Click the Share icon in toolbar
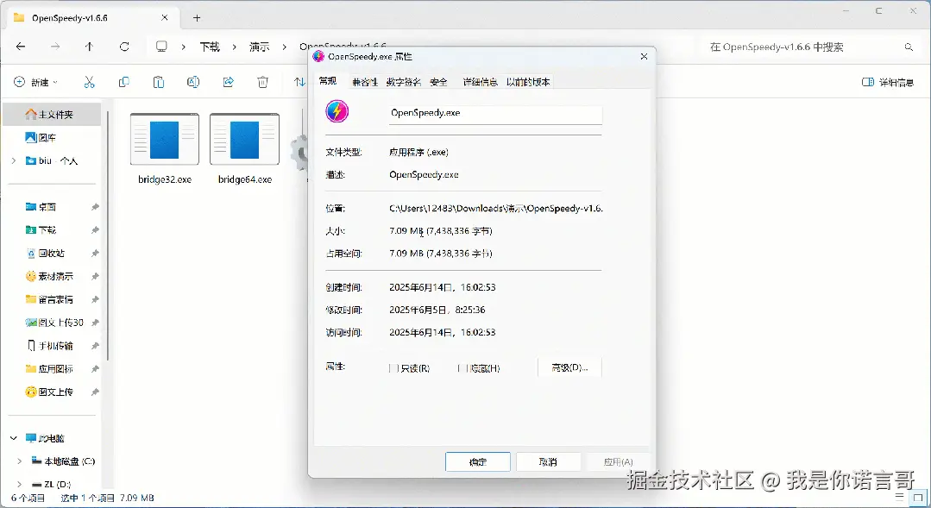This screenshot has height=508, width=931. pos(228,82)
